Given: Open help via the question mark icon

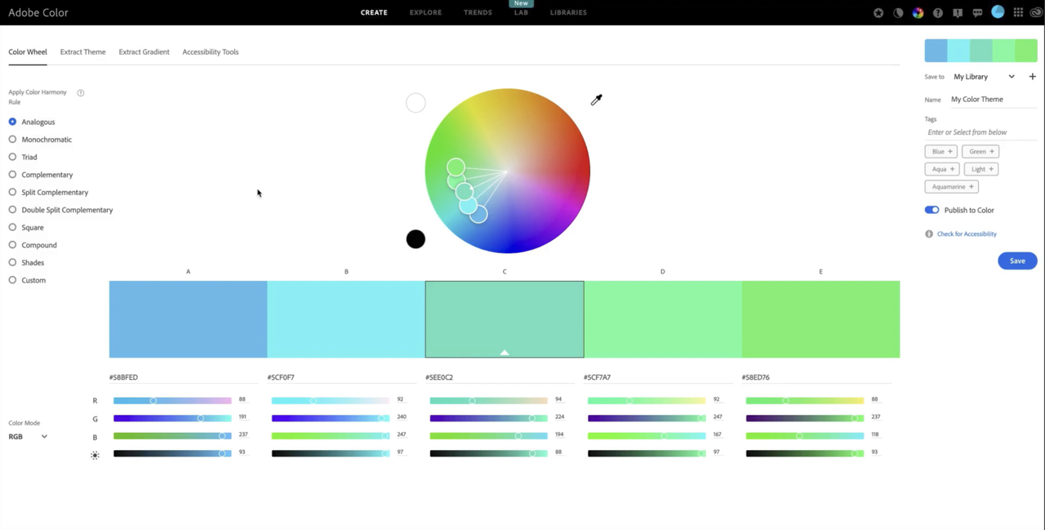Looking at the screenshot, I should click(938, 13).
